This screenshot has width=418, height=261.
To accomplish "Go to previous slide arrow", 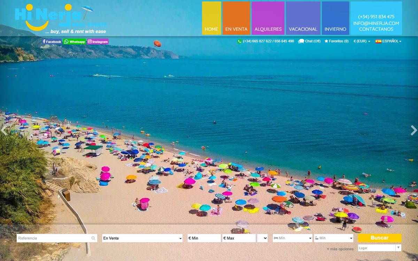I will tap(4, 130).
